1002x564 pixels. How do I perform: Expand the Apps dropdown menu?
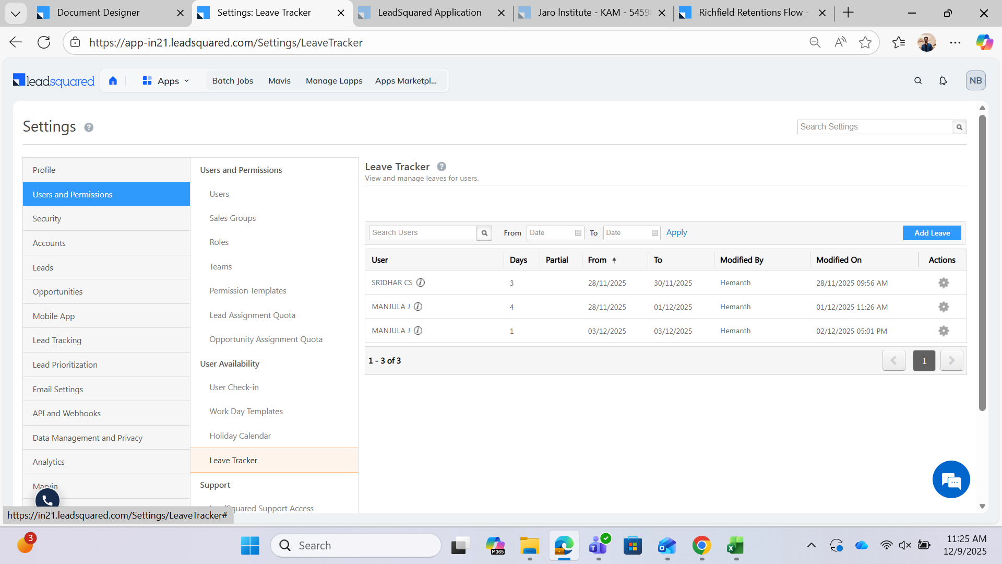coord(166,81)
